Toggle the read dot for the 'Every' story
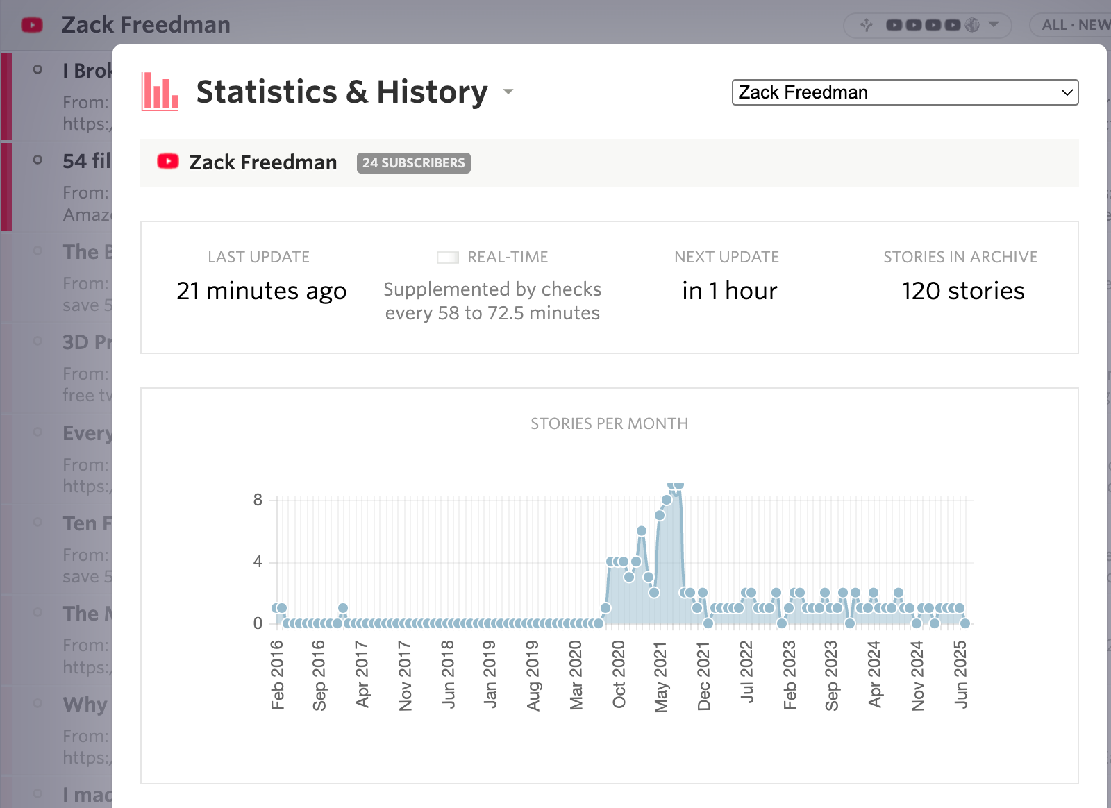 (38, 432)
